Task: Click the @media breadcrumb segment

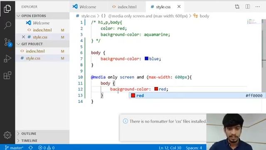Action: tap(148, 16)
